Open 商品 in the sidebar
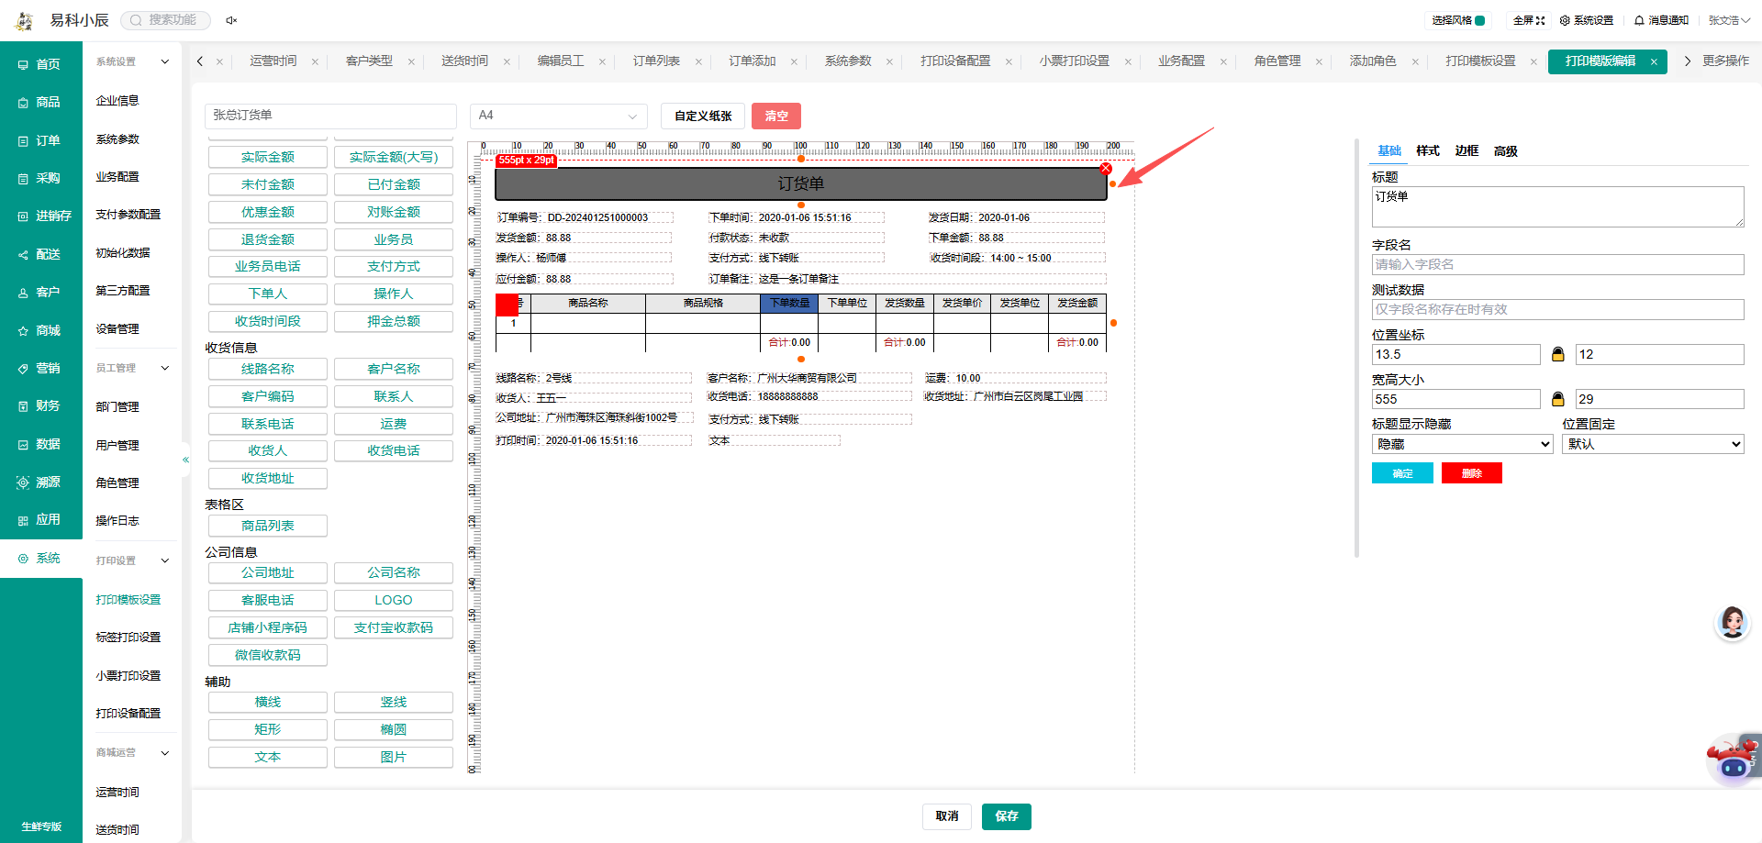The image size is (1762, 843). [x=39, y=103]
